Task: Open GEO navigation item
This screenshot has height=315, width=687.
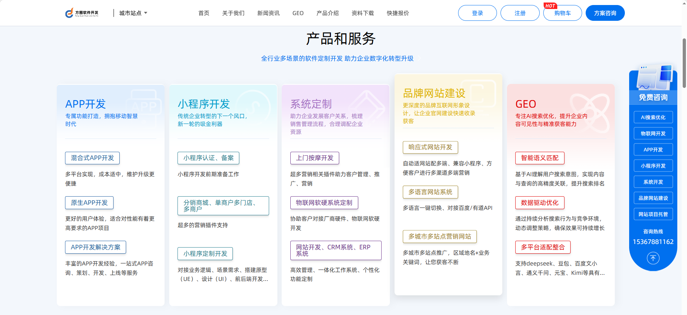Action: coord(298,13)
